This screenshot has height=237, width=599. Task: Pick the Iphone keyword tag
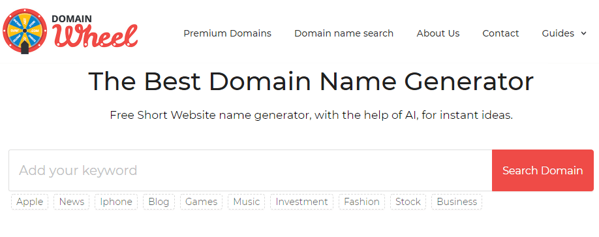click(116, 202)
